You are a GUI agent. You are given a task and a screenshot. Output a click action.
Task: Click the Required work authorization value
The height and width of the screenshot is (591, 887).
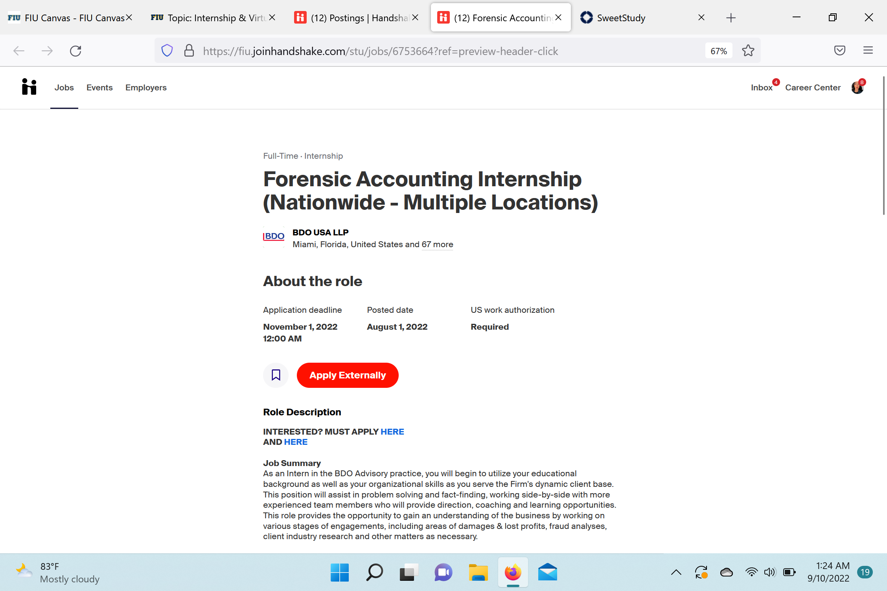[x=490, y=327]
